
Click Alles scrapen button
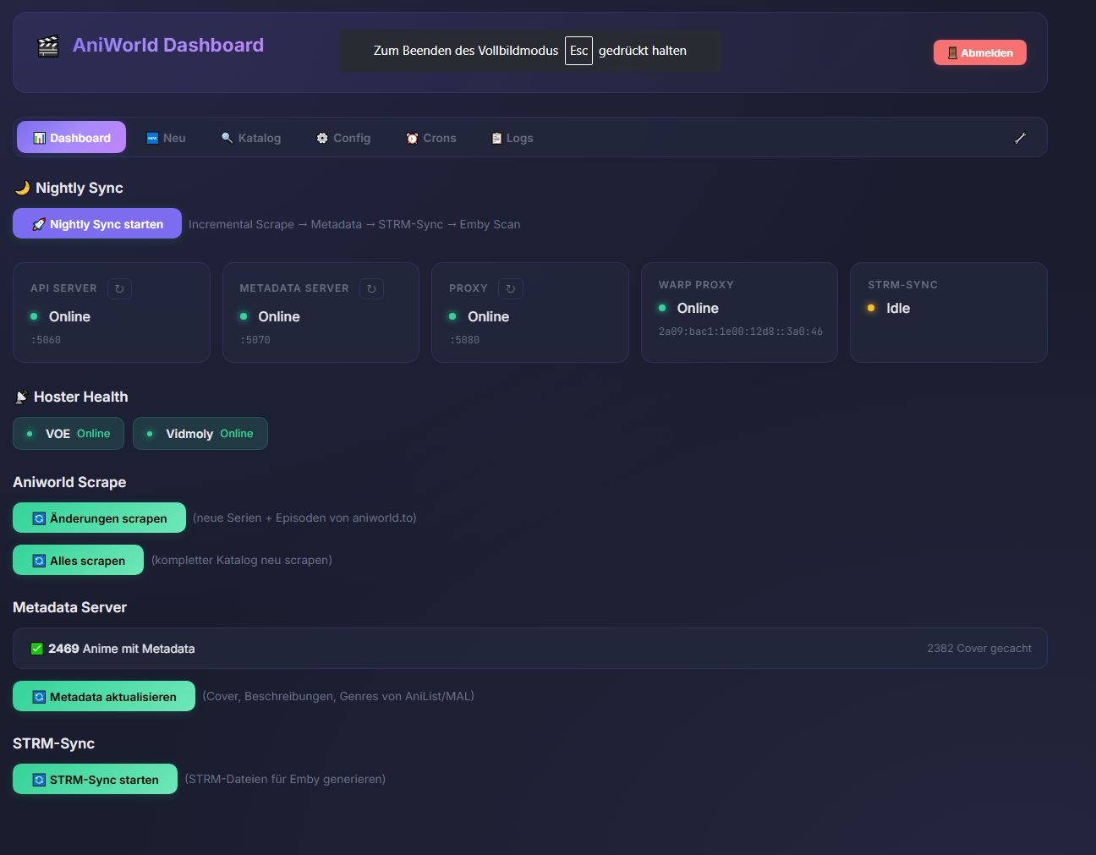pyautogui.click(x=78, y=560)
